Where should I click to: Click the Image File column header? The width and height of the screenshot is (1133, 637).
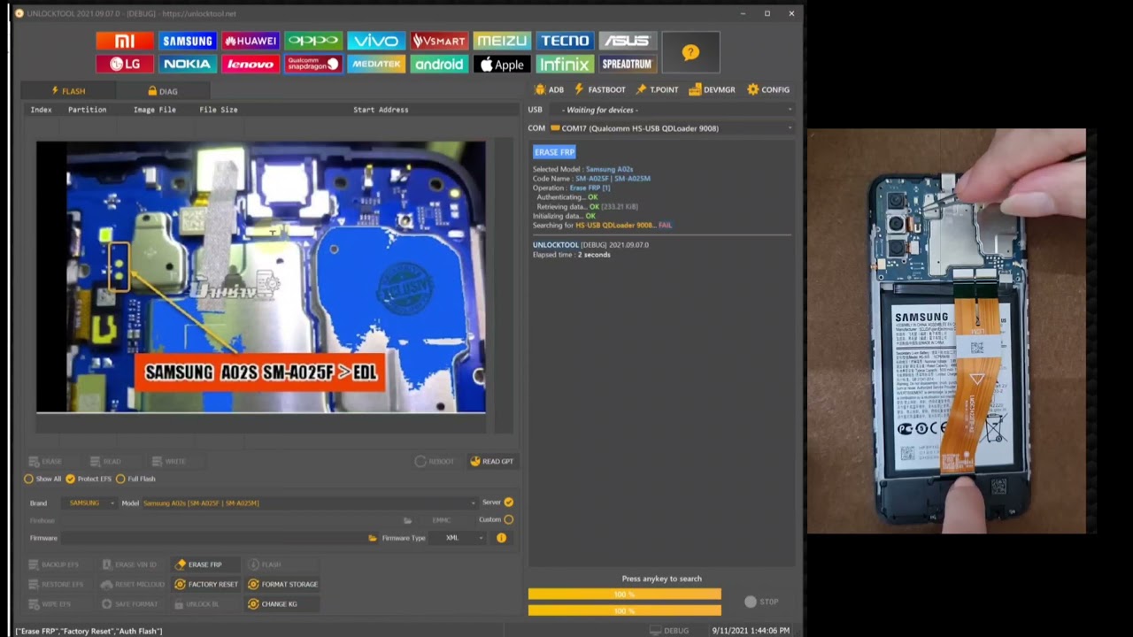[x=154, y=110]
